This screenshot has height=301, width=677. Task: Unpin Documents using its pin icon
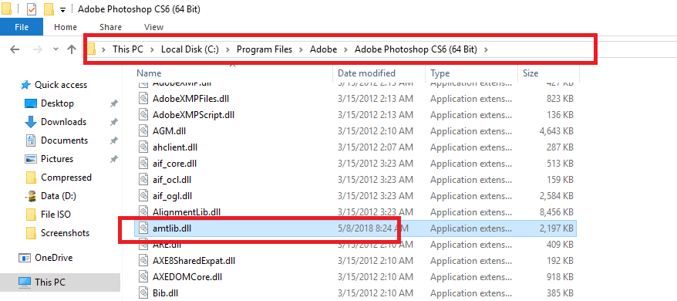[113, 140]
